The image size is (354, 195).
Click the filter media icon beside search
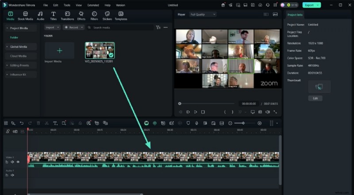coord(158,27)
